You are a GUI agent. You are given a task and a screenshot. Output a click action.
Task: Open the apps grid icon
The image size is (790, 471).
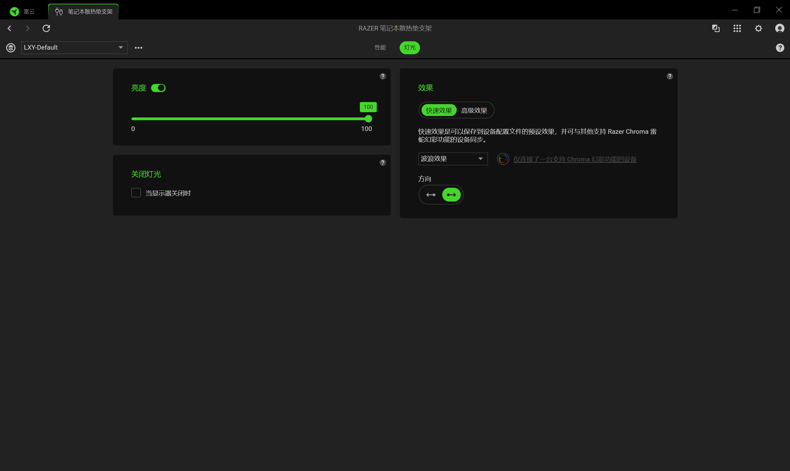pyautogui.click(x=737, y=28)
